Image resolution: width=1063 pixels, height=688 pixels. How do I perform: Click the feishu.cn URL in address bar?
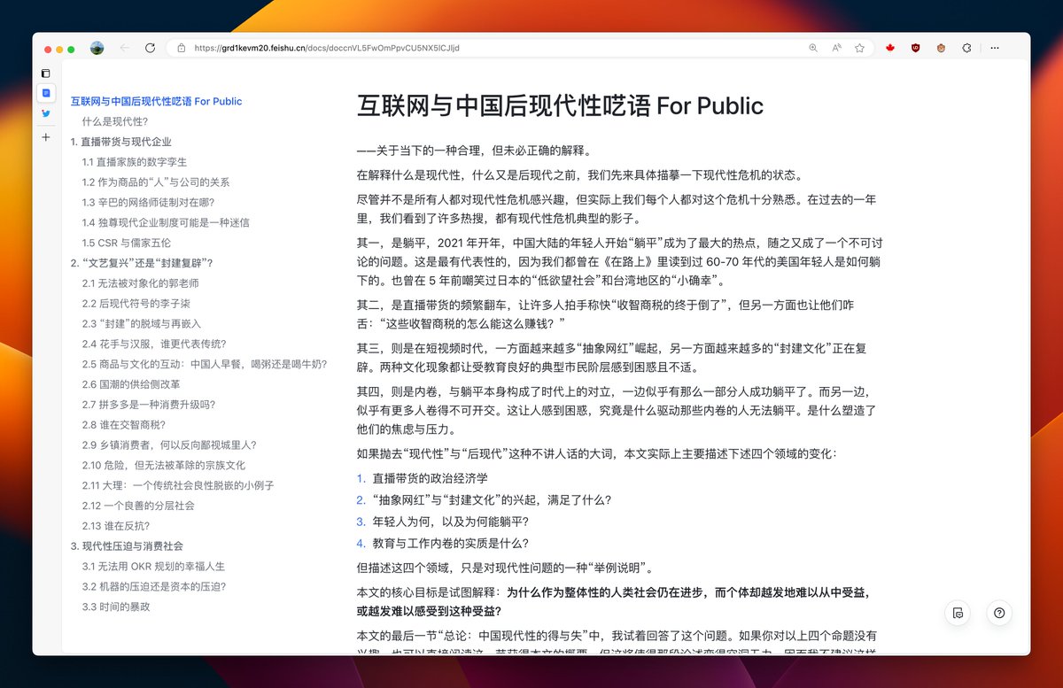point(326,48)
